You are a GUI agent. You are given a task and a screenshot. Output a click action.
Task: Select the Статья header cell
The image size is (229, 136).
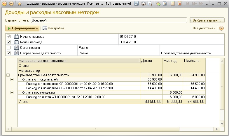(x=79, y=66)
